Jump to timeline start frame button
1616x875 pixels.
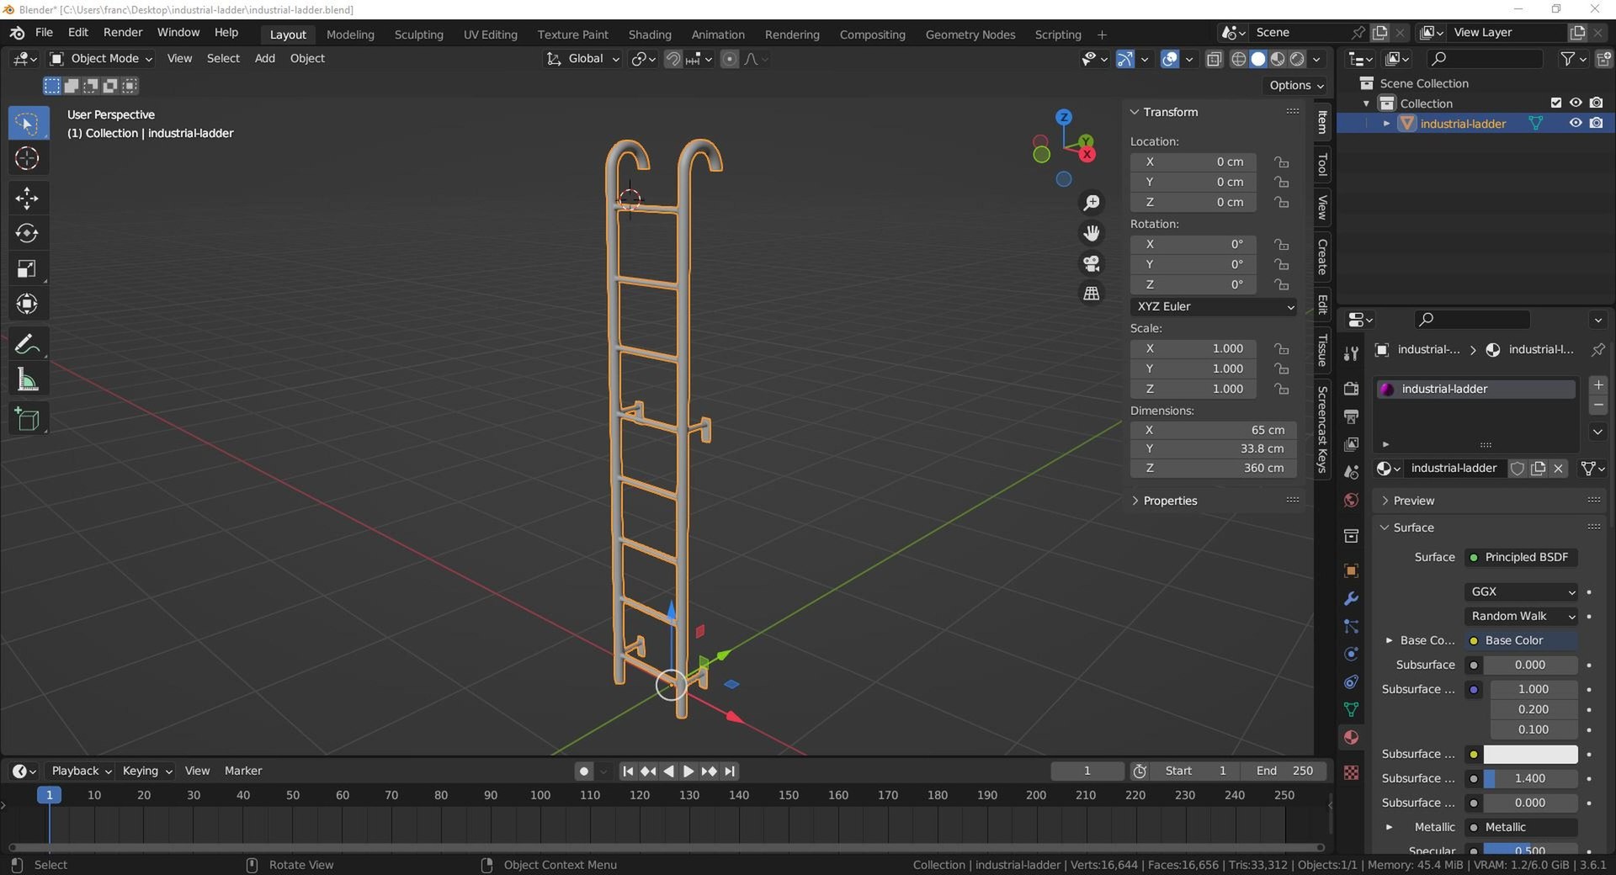[x=628, y=771]
